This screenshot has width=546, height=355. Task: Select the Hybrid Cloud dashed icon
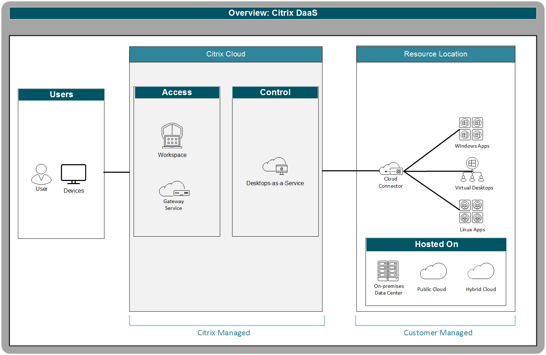[481, 271]
